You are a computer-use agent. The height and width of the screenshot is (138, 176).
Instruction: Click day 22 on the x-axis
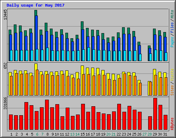119,134
